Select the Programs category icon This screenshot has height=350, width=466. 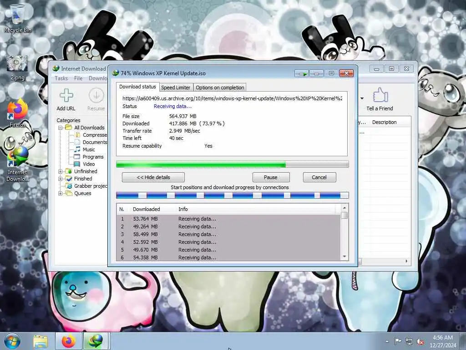click(x=77, y=157)
